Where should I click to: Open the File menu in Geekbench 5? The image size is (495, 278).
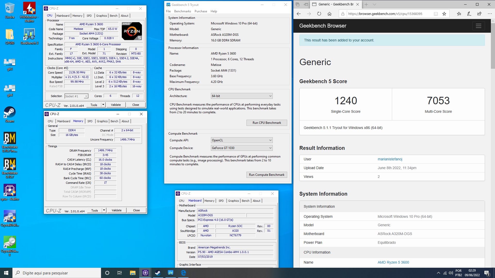pos(168,11)
